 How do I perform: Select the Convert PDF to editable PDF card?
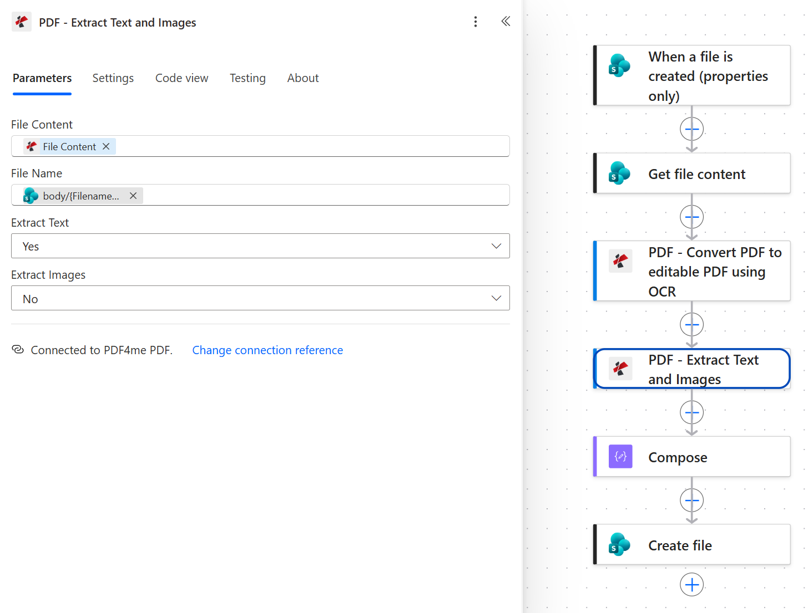[691, 271]
